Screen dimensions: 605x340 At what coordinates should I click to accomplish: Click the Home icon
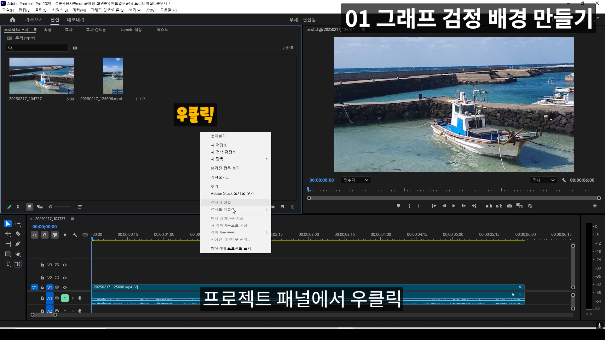click(x=13, y=20)
